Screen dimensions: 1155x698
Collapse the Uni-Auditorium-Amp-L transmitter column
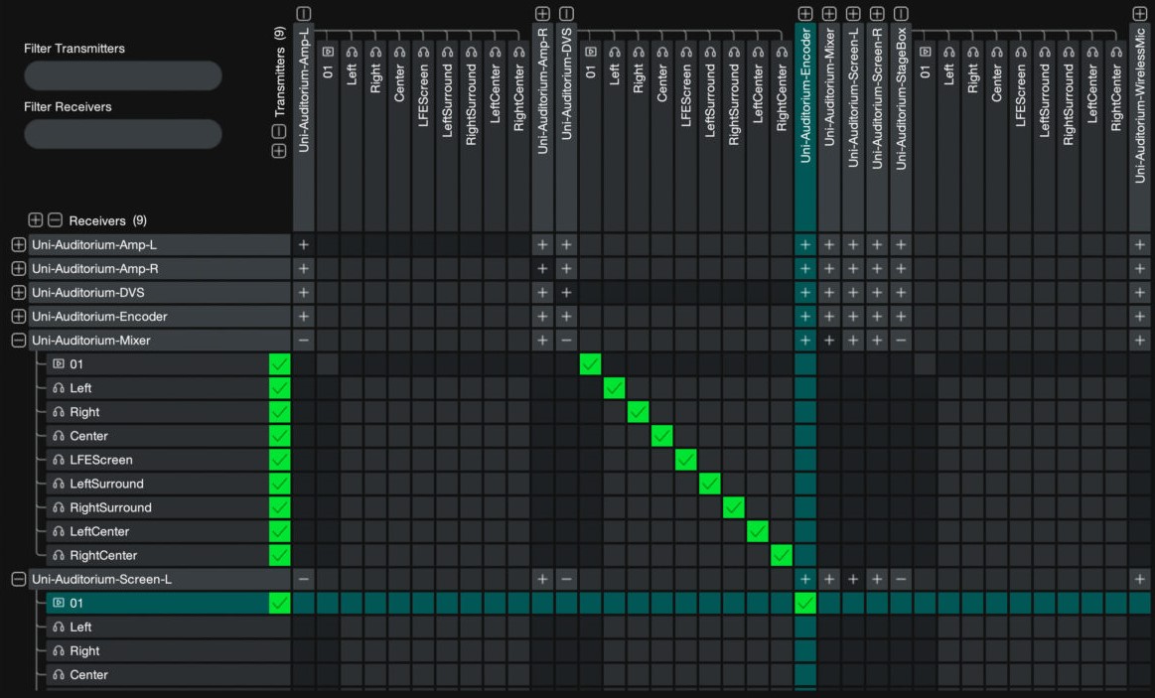pos(304,13)
